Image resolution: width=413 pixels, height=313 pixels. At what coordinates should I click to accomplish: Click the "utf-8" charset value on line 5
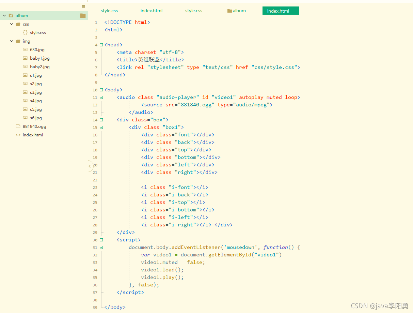[170, 52]
